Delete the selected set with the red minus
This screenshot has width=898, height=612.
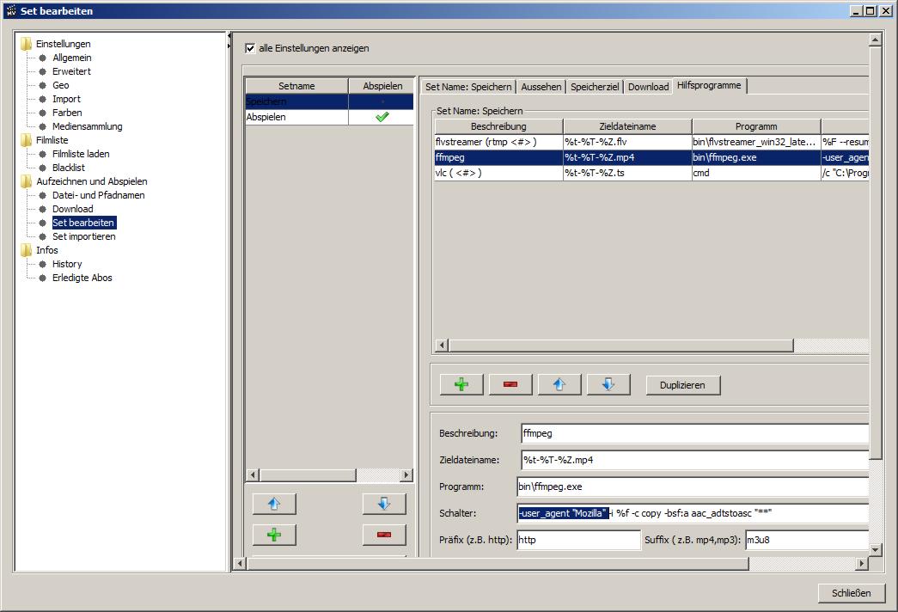click(384, 535)
